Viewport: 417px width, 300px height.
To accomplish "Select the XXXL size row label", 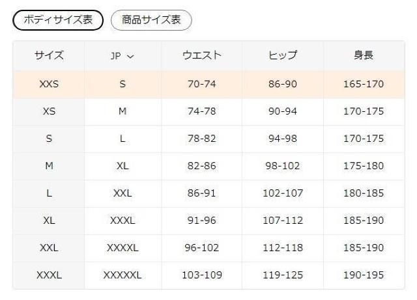I will pos(49,275).
